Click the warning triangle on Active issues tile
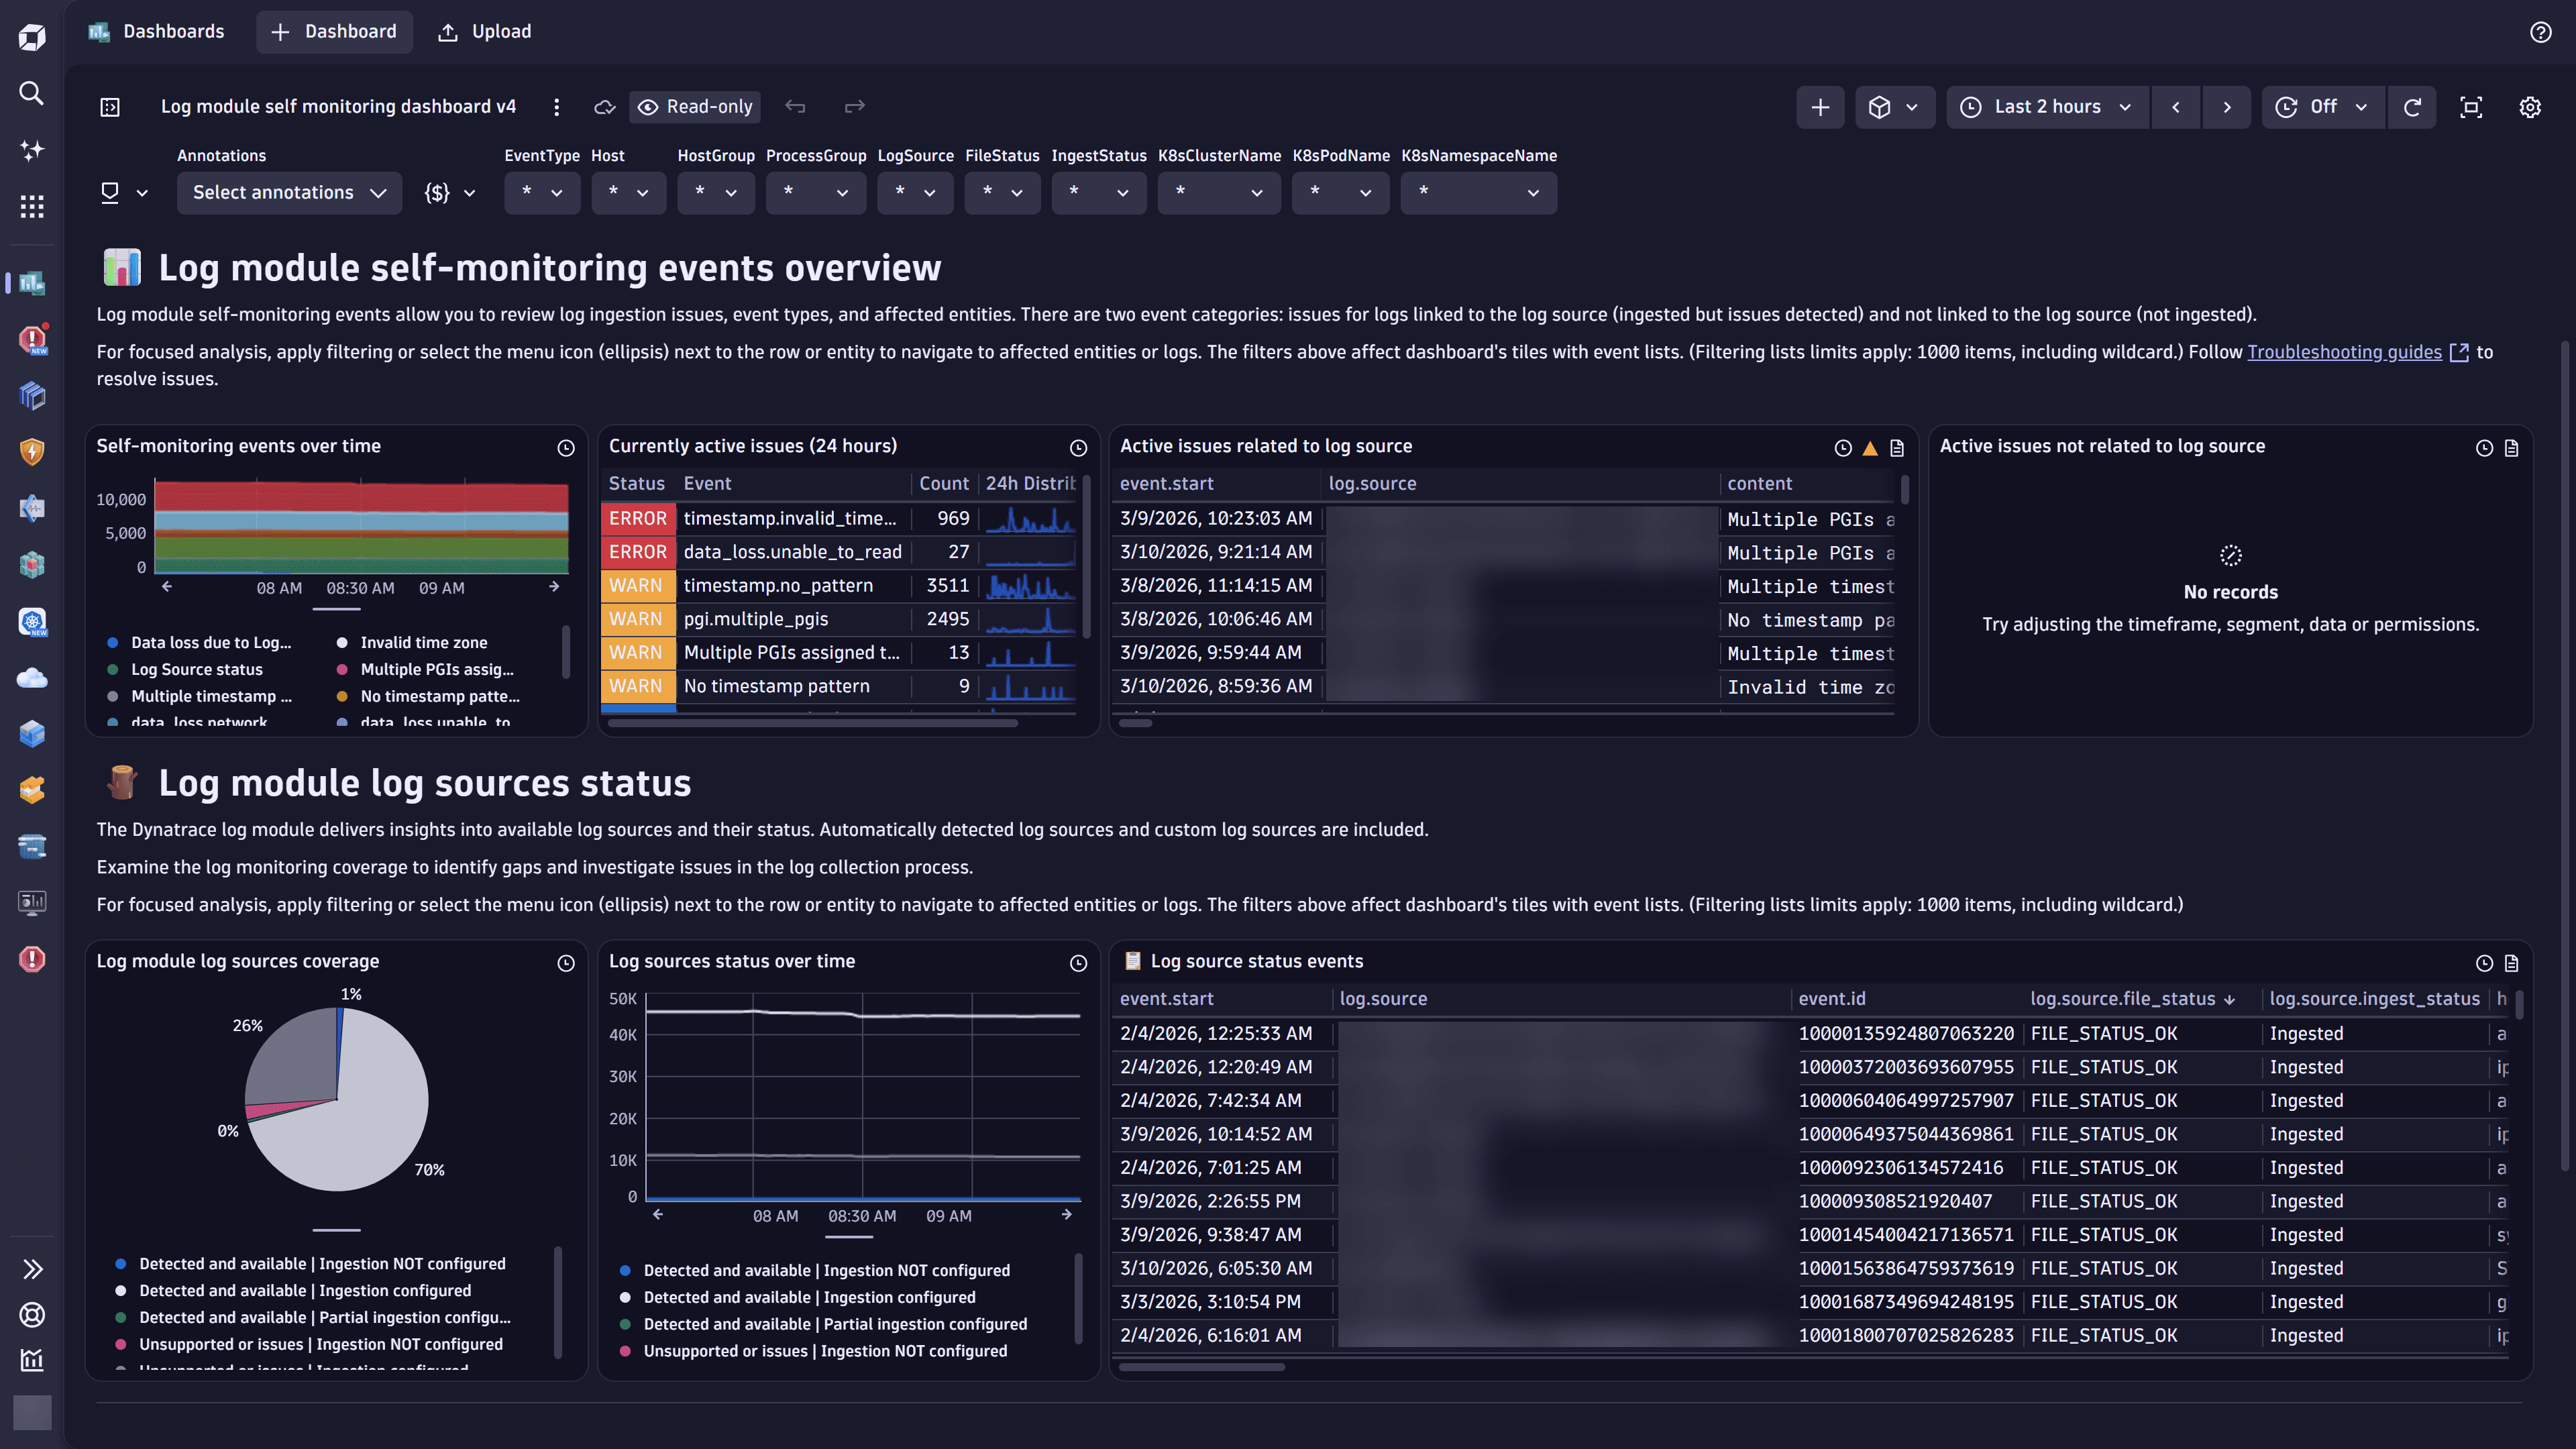 (1870, 448)
